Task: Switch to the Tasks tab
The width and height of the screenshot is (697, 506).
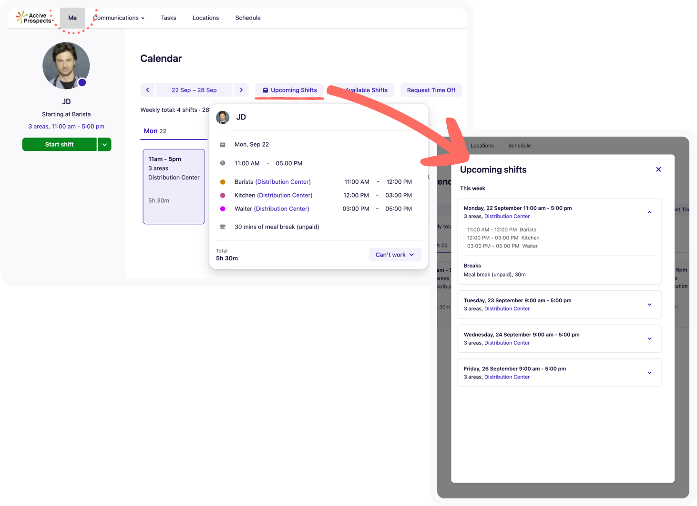Action: [x=168, y=18]
